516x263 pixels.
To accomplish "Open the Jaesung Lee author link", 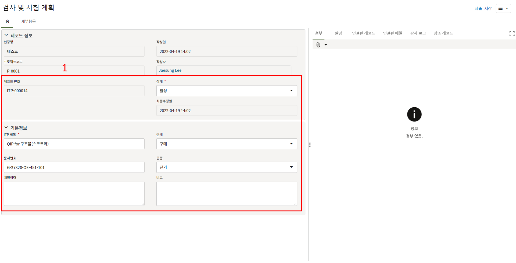I will pyautogui.click(x=170, y=70).
